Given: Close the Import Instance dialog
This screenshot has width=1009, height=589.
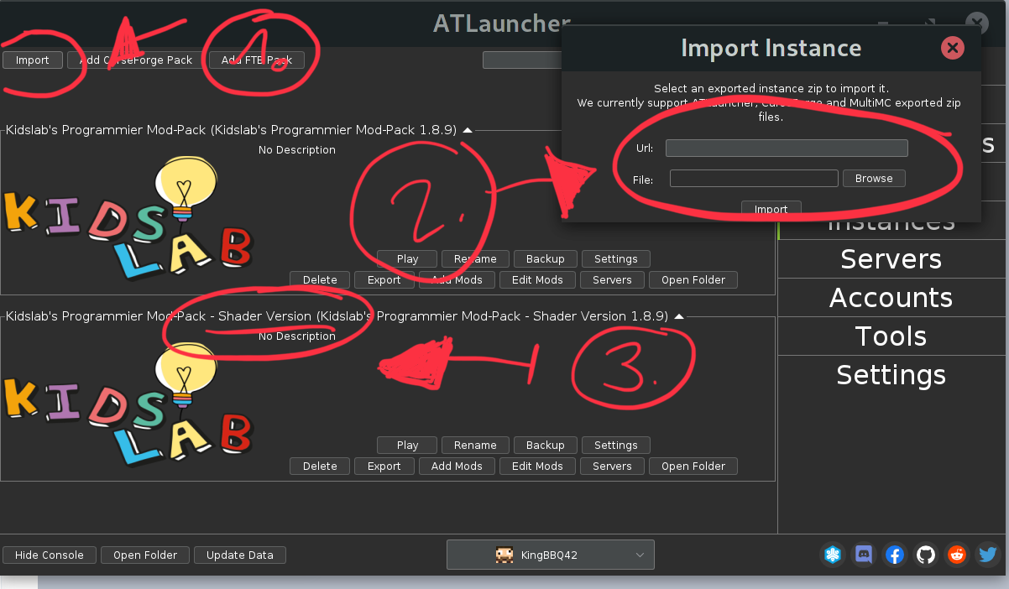Looking at the screenshot, I should coord(952,48).
